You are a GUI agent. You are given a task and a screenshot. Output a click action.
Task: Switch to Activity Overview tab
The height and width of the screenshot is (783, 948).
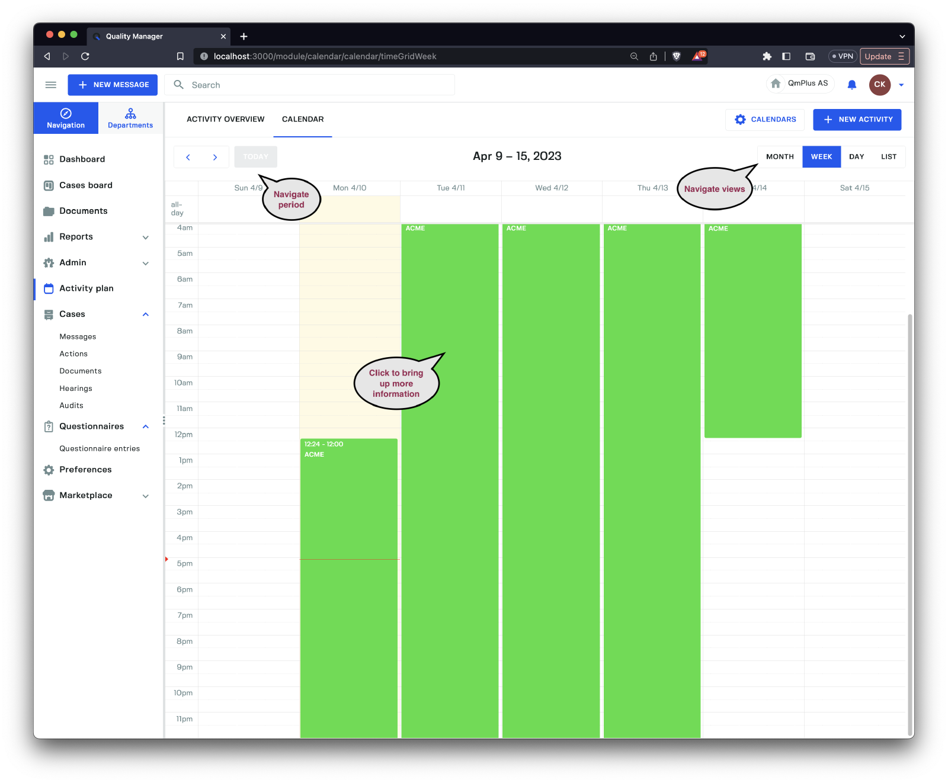(x=225, y=119)
